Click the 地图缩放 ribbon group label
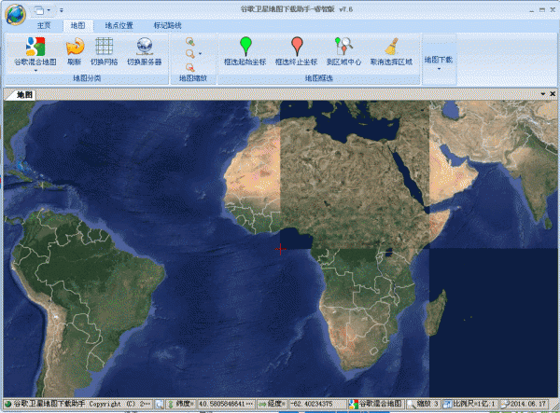Image resolution: width=560 pixels, height=413 pixels. (x=193, y=78)
